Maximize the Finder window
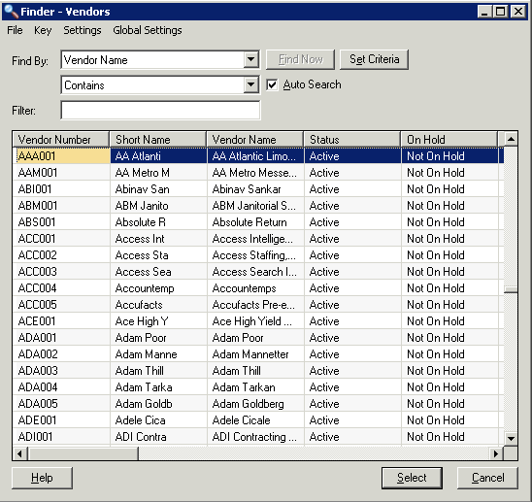The height and width of the screenshot is (502, 532). [x=501, y=12]
